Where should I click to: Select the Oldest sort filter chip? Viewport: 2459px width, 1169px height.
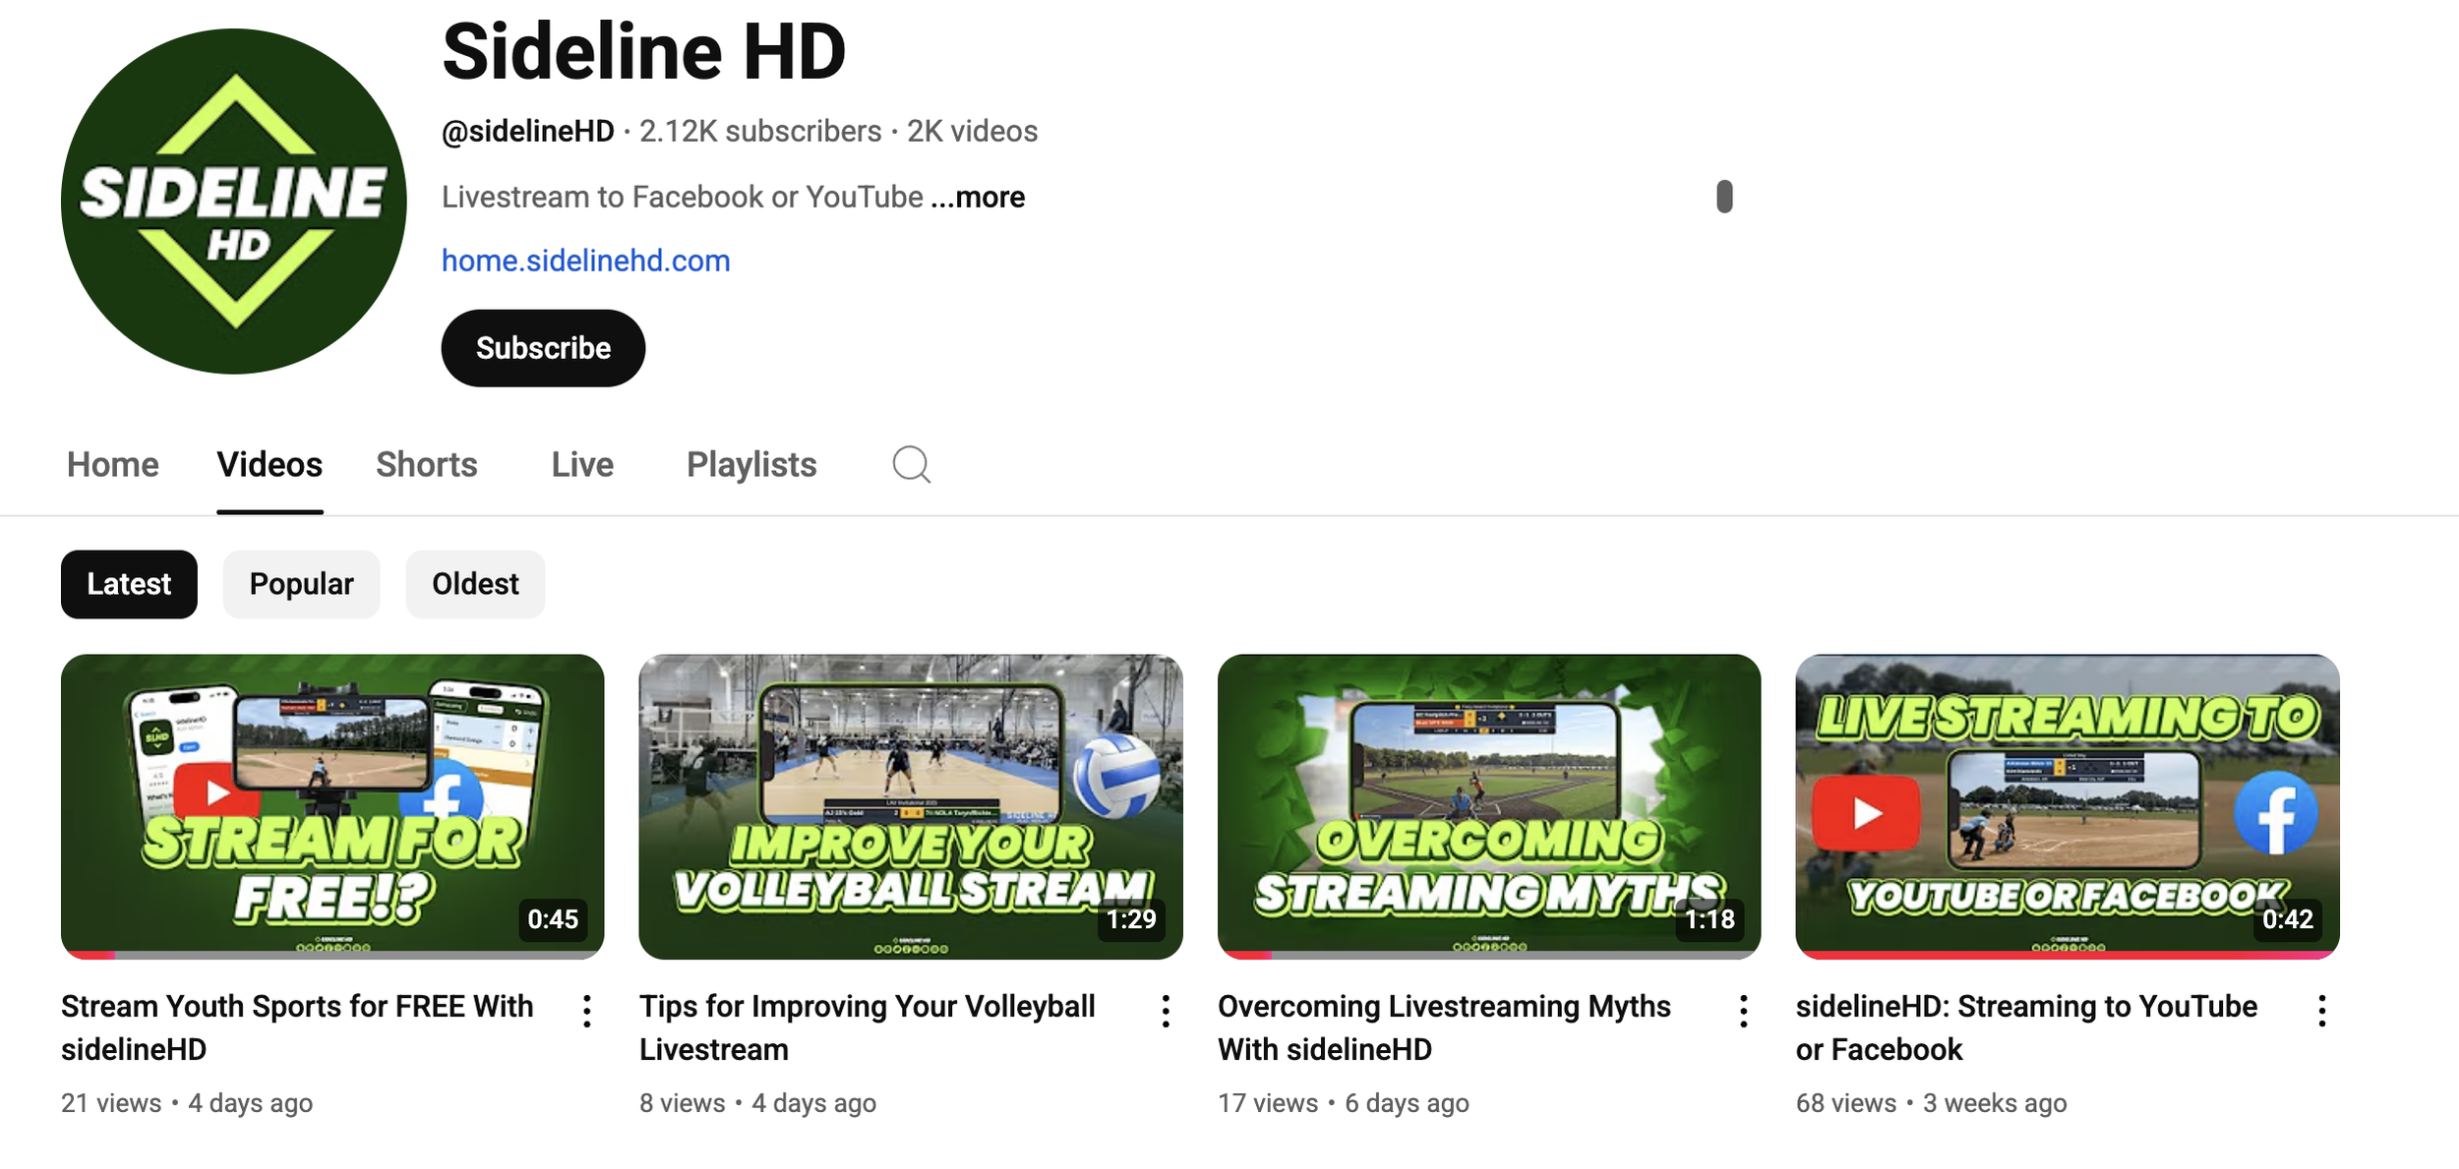[x=475, y=584]
